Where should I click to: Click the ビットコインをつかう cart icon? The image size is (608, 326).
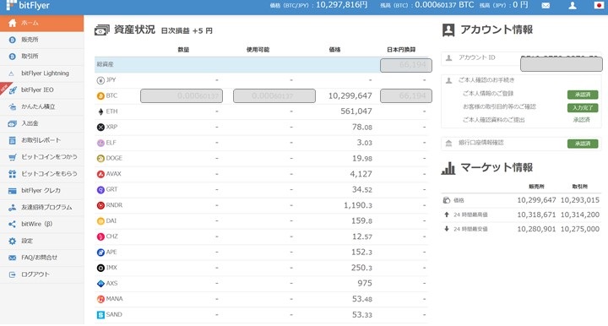point(13,157)
